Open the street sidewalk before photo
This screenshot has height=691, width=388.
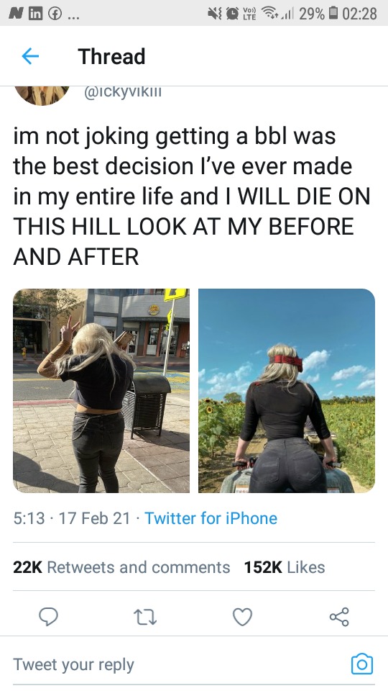pyautogui.click(x=101, y=390)
